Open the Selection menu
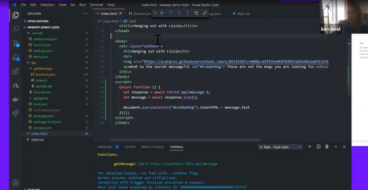 pyautogui.click(x=47, y=5)
